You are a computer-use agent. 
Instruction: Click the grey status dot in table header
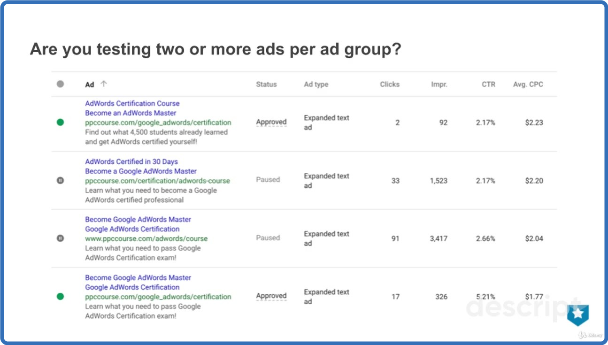(x=60, y=84)
